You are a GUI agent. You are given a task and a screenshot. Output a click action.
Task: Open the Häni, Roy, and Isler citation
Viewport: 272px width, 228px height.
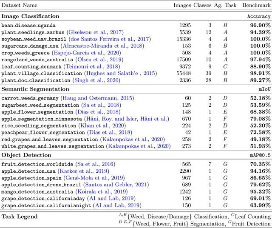(x=127, y=119)
